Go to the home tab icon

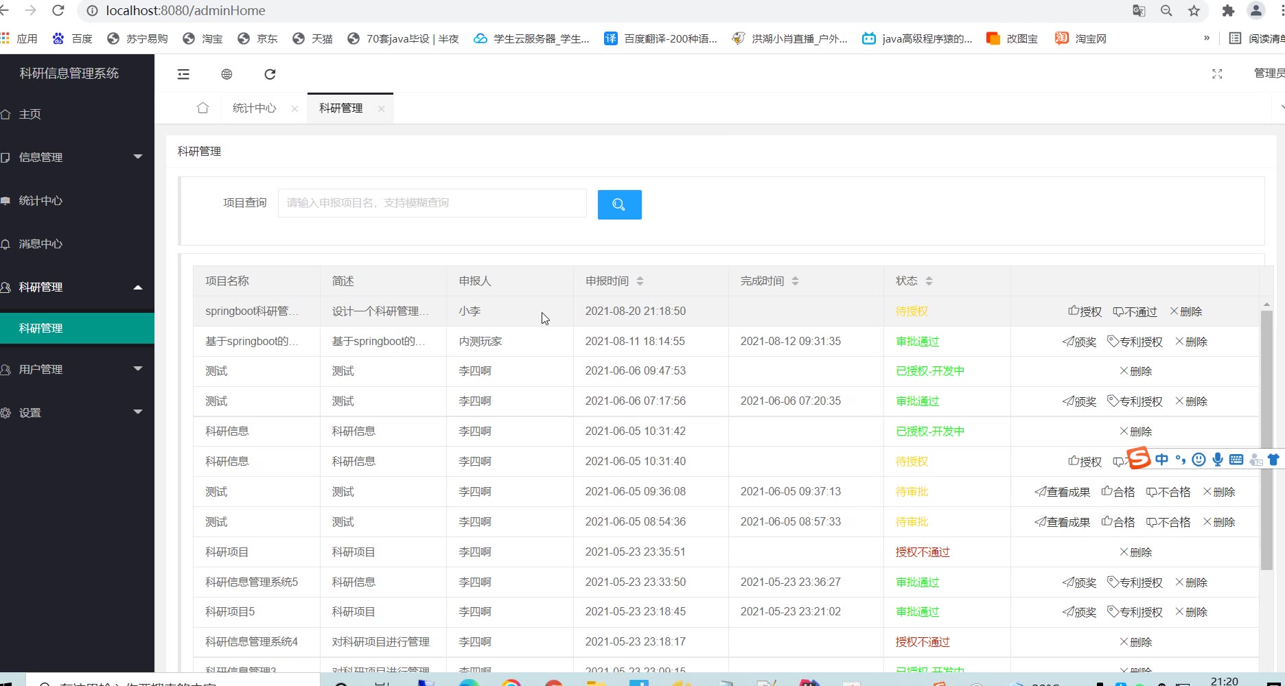[202, 108]
